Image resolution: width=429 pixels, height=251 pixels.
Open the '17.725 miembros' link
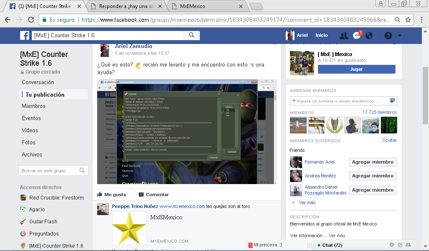pyautogui.click(x=380, y=112)
